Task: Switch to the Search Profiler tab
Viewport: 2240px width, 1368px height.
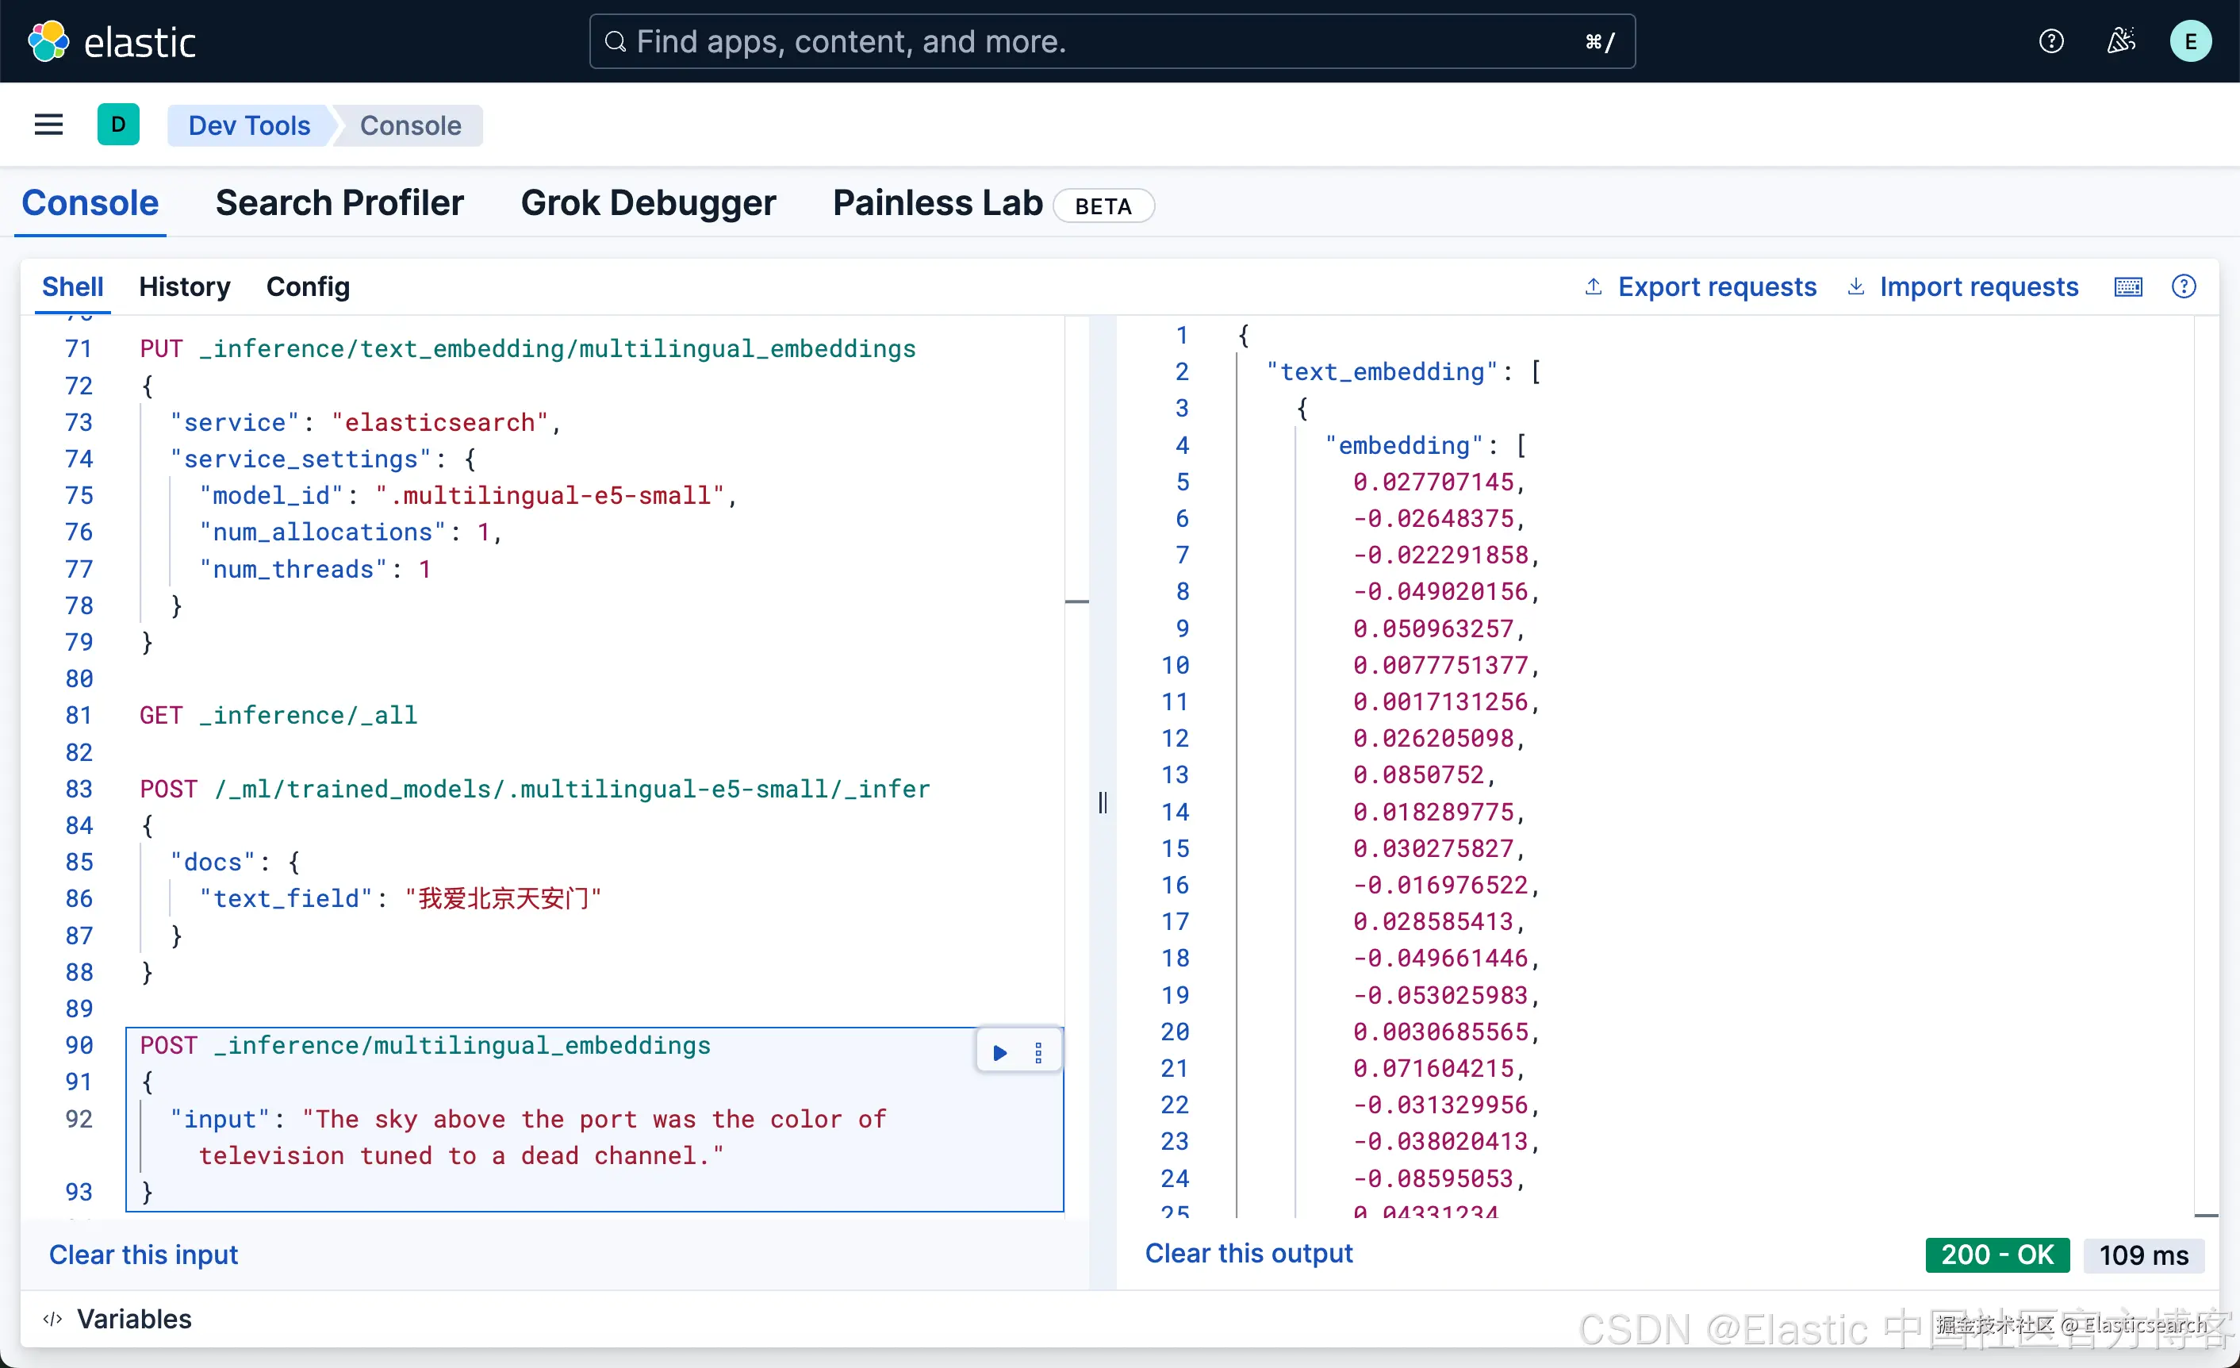Action: pyautogui.click(x=339, y=203)
